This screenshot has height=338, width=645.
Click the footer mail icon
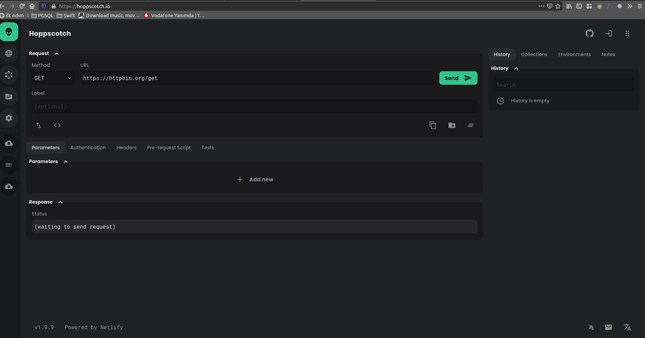[x=609, y=327]
